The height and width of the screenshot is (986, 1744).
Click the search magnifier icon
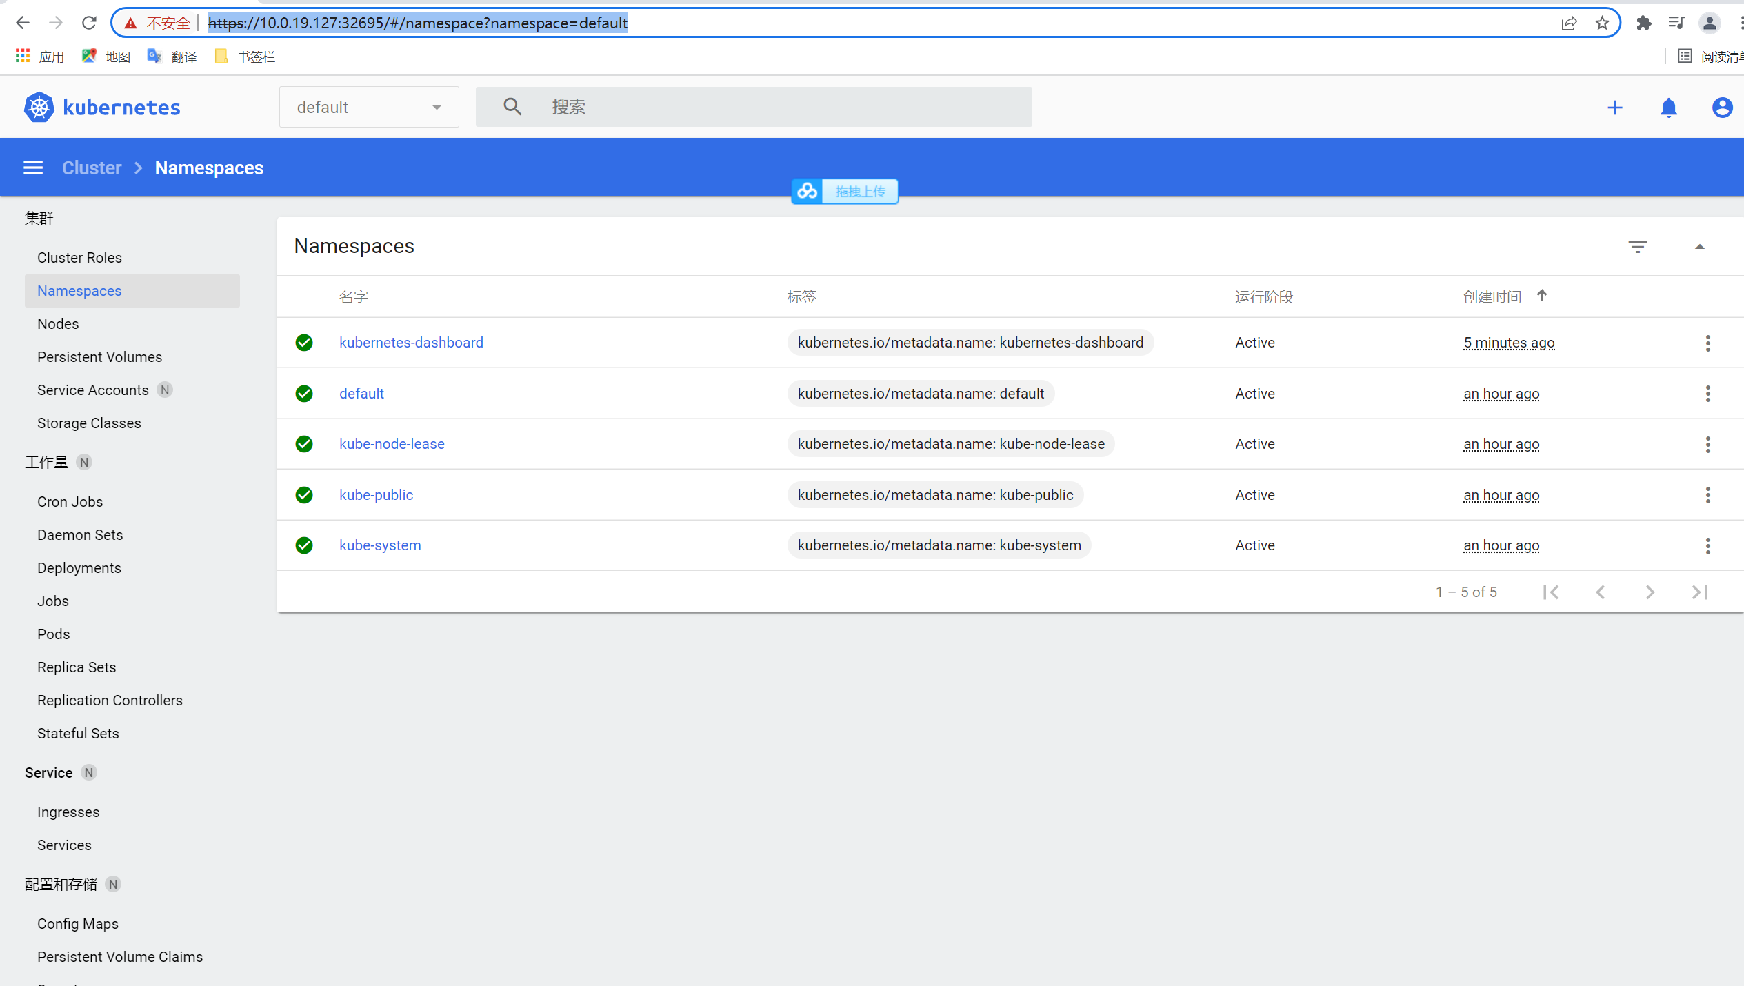pyautogui.click(x=512, y=107)
